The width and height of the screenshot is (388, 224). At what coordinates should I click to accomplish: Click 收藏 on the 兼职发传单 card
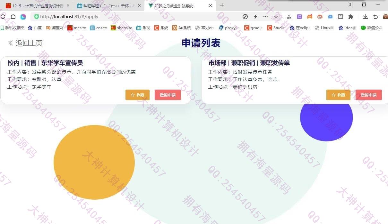click(338, 95)
